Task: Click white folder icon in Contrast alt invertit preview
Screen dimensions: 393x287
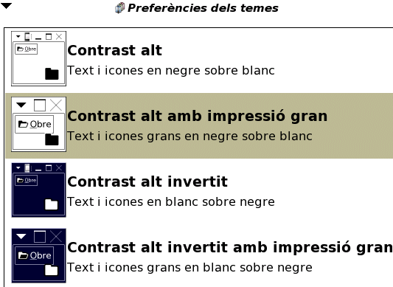Action: 51,204
